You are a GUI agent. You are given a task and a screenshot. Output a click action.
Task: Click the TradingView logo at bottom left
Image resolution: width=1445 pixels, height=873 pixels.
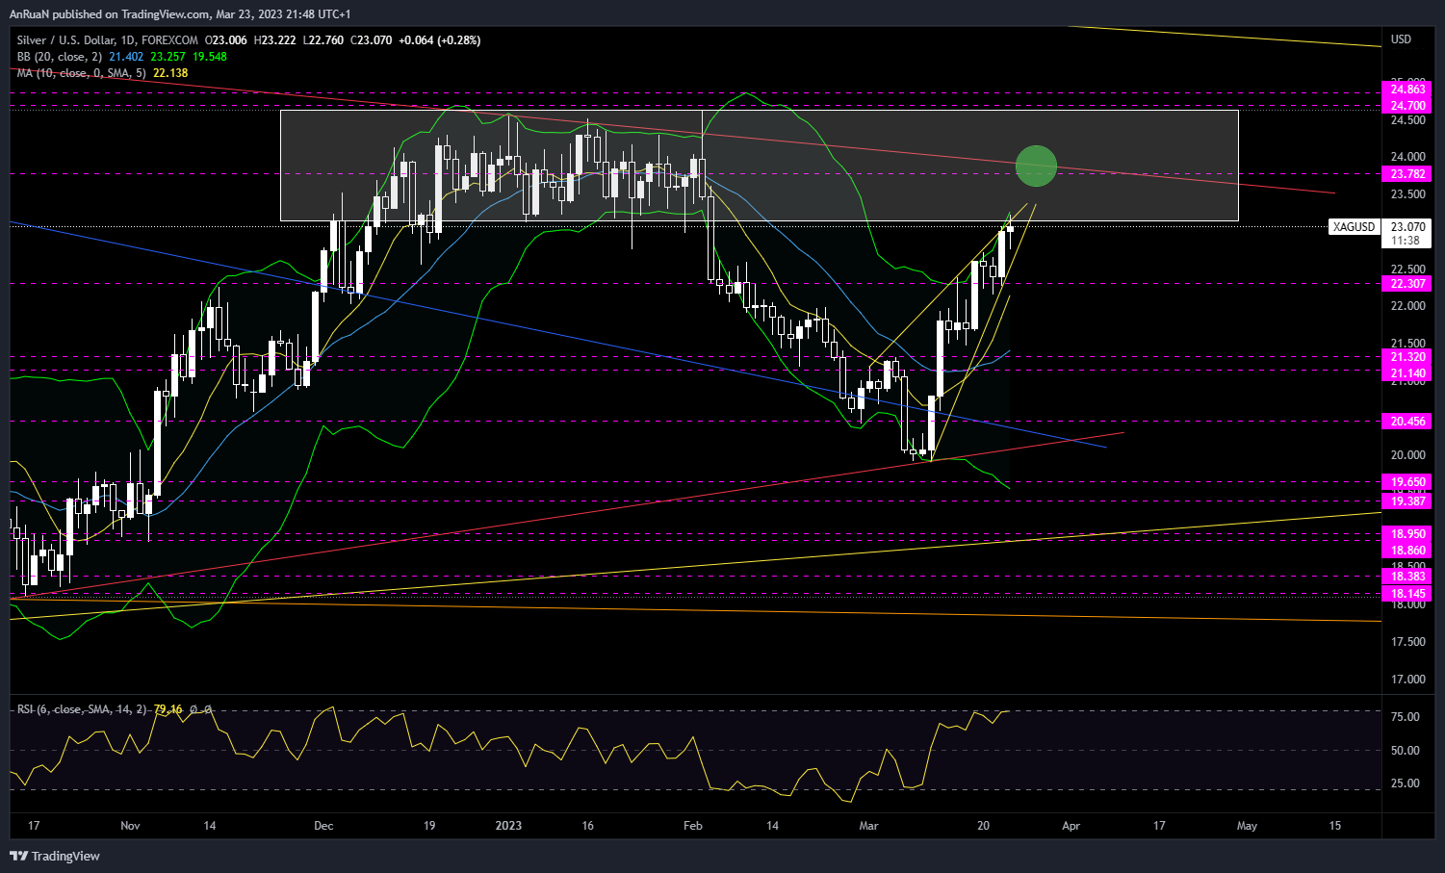[x=55, y=856]
